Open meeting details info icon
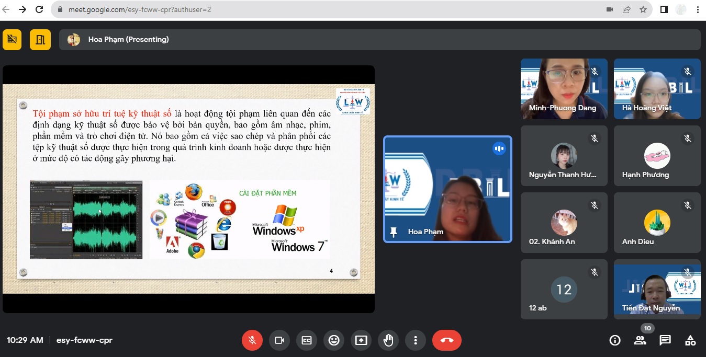The image size is (706, 357). [615, 340]
